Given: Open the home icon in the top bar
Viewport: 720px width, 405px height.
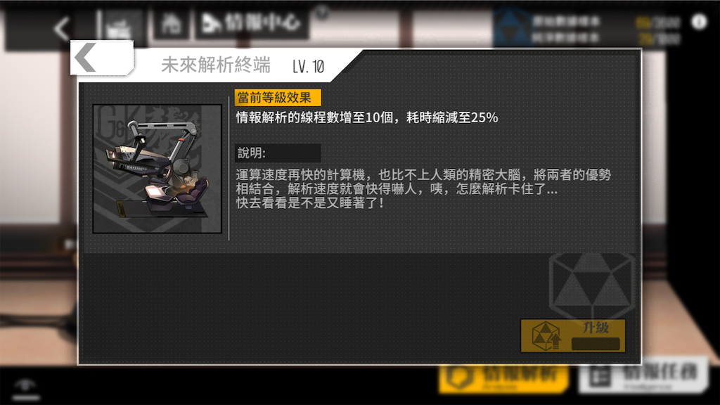Looking at the screenshot, I should point(171,23).
